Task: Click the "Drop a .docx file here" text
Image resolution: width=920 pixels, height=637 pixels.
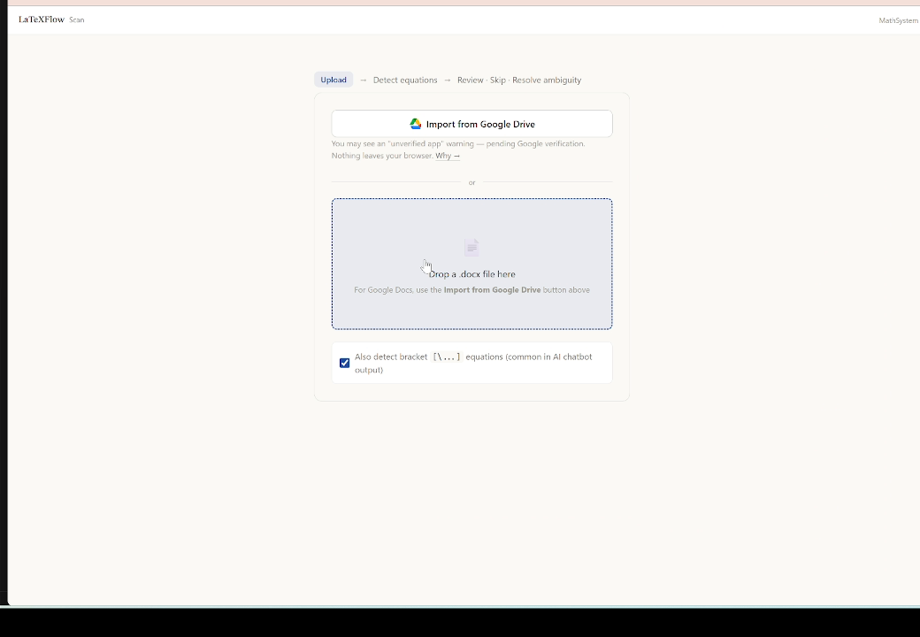Action: click(x=471, y=274)
